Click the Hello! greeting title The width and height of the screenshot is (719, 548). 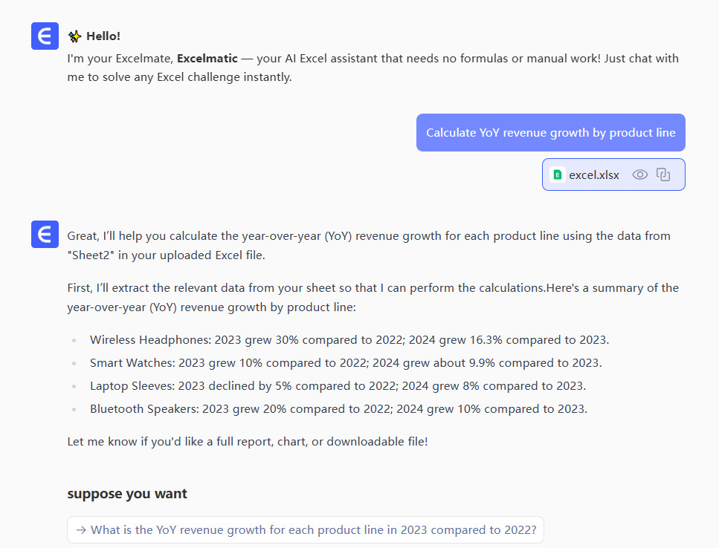pos(103,36)
